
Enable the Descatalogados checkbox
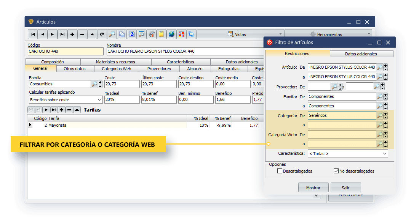click(280, 171)
